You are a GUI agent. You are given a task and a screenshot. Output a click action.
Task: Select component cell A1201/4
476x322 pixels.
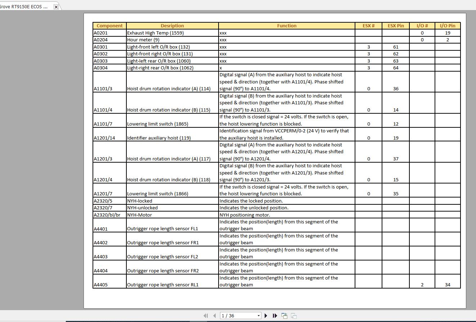[x=109, y=173]
